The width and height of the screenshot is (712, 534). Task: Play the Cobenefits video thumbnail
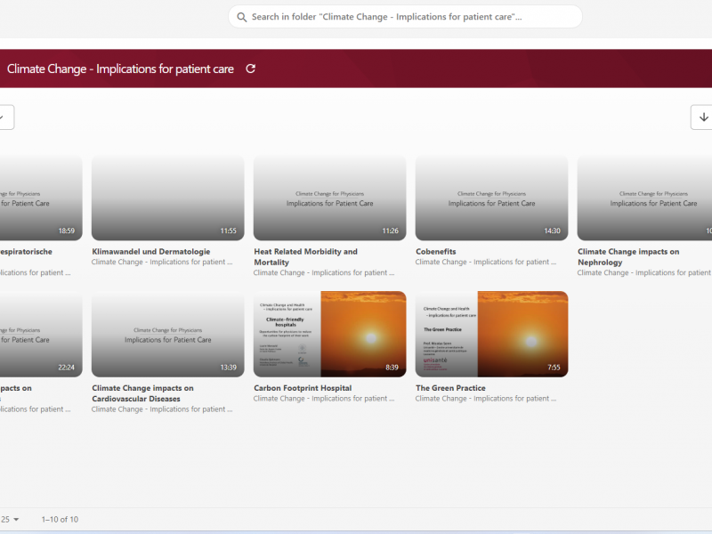(x=491, y=198)
